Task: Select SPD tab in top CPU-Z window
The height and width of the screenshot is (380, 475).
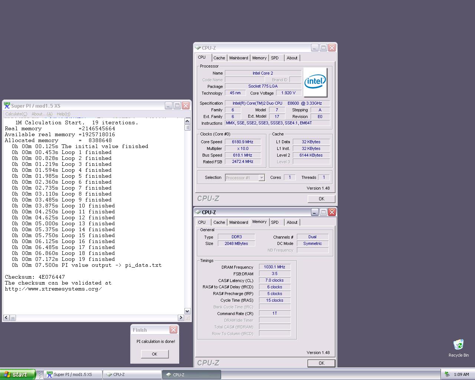Action: coord(275,58)
